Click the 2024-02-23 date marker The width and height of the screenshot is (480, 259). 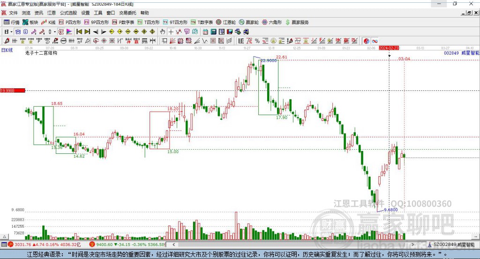(389, 48)
